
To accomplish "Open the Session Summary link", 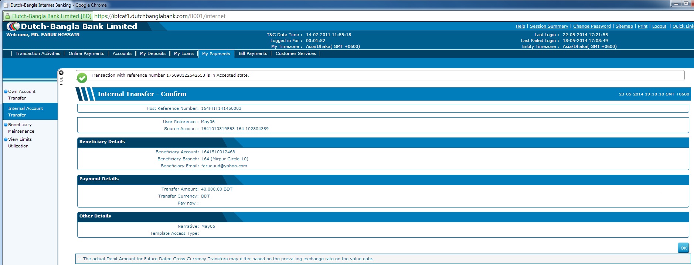I will click(x=549, y=26).
